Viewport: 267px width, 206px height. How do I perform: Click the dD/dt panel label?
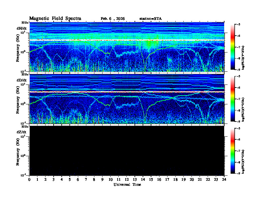[22, 80]
